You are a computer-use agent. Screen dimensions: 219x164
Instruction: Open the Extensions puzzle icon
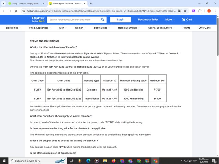200,11
